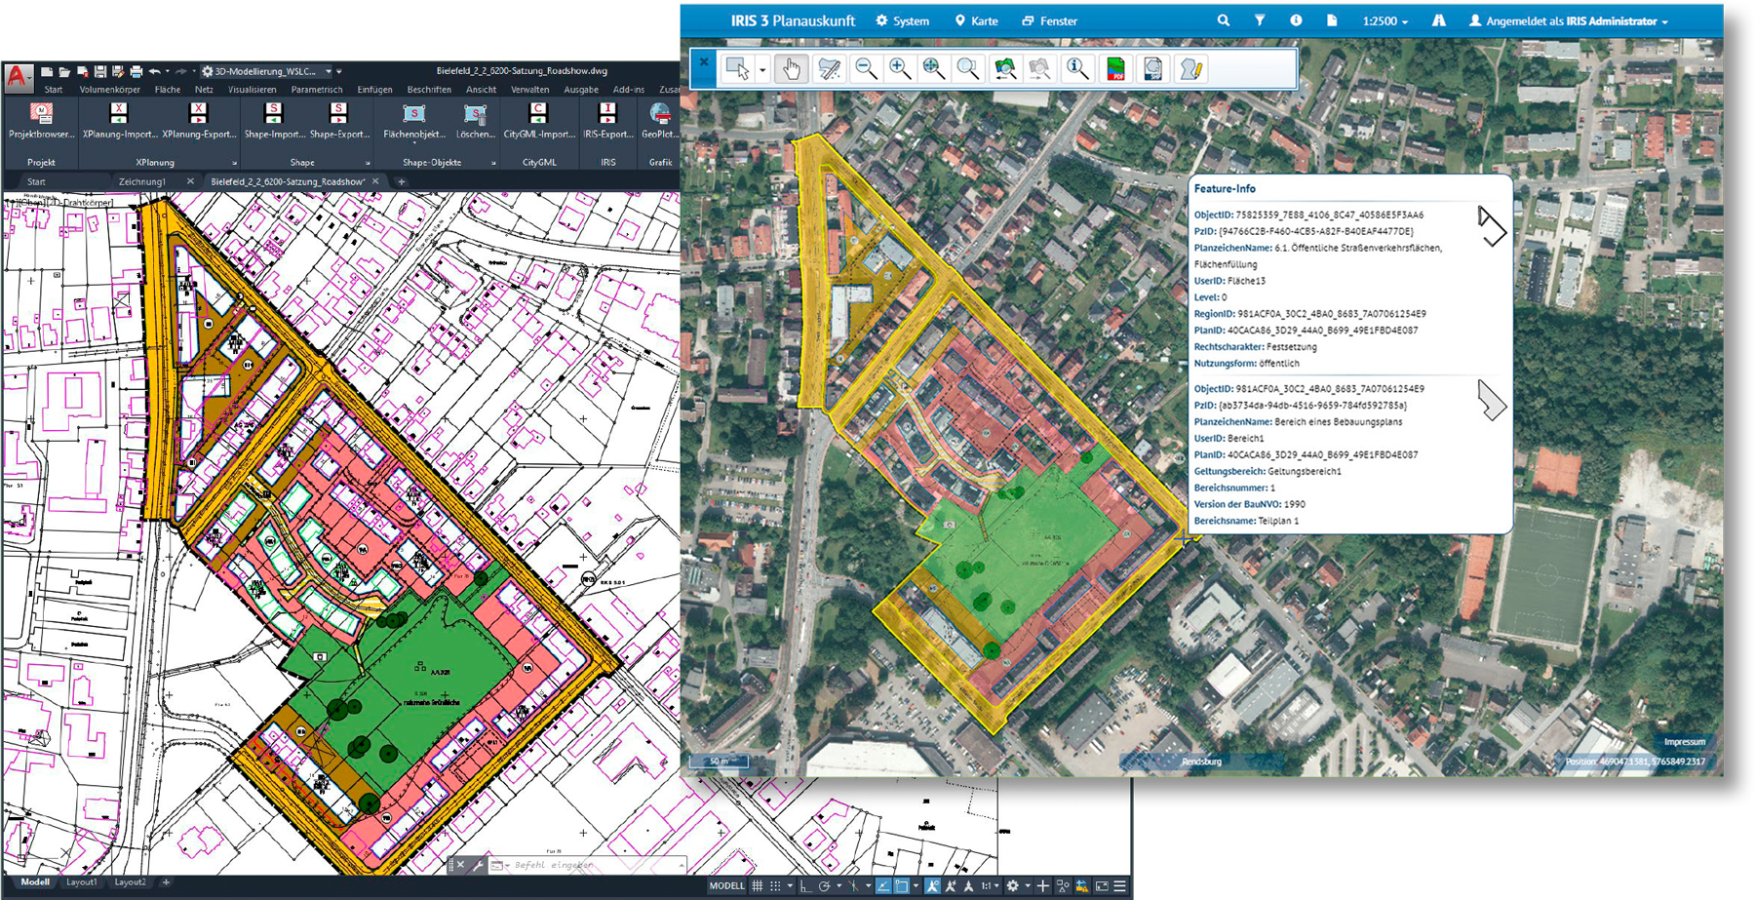Switch to the Layout1 tab

82,882
